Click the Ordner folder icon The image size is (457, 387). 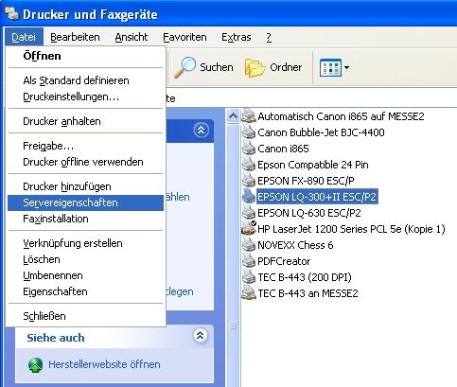(x=255, y=67)
